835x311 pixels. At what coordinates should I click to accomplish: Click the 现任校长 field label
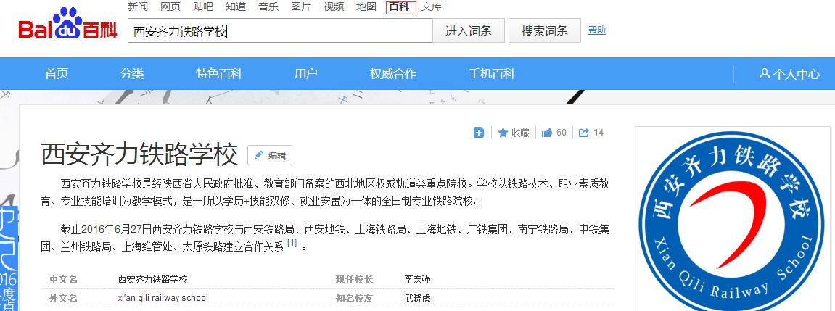pyautogui.click(x=353, y=280)
